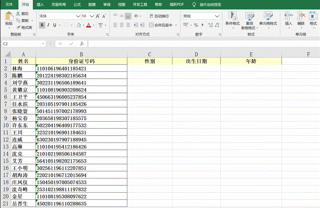This screenshot has height=208, width=320.
Task: Open the font size dropdown
Action: click(91, 16)
